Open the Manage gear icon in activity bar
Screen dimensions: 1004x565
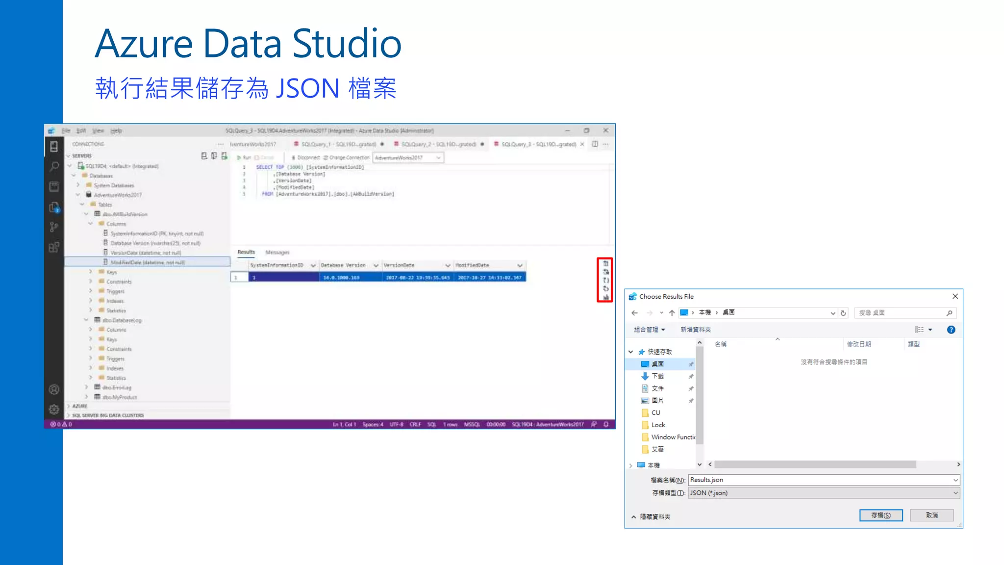click(54, 409)
